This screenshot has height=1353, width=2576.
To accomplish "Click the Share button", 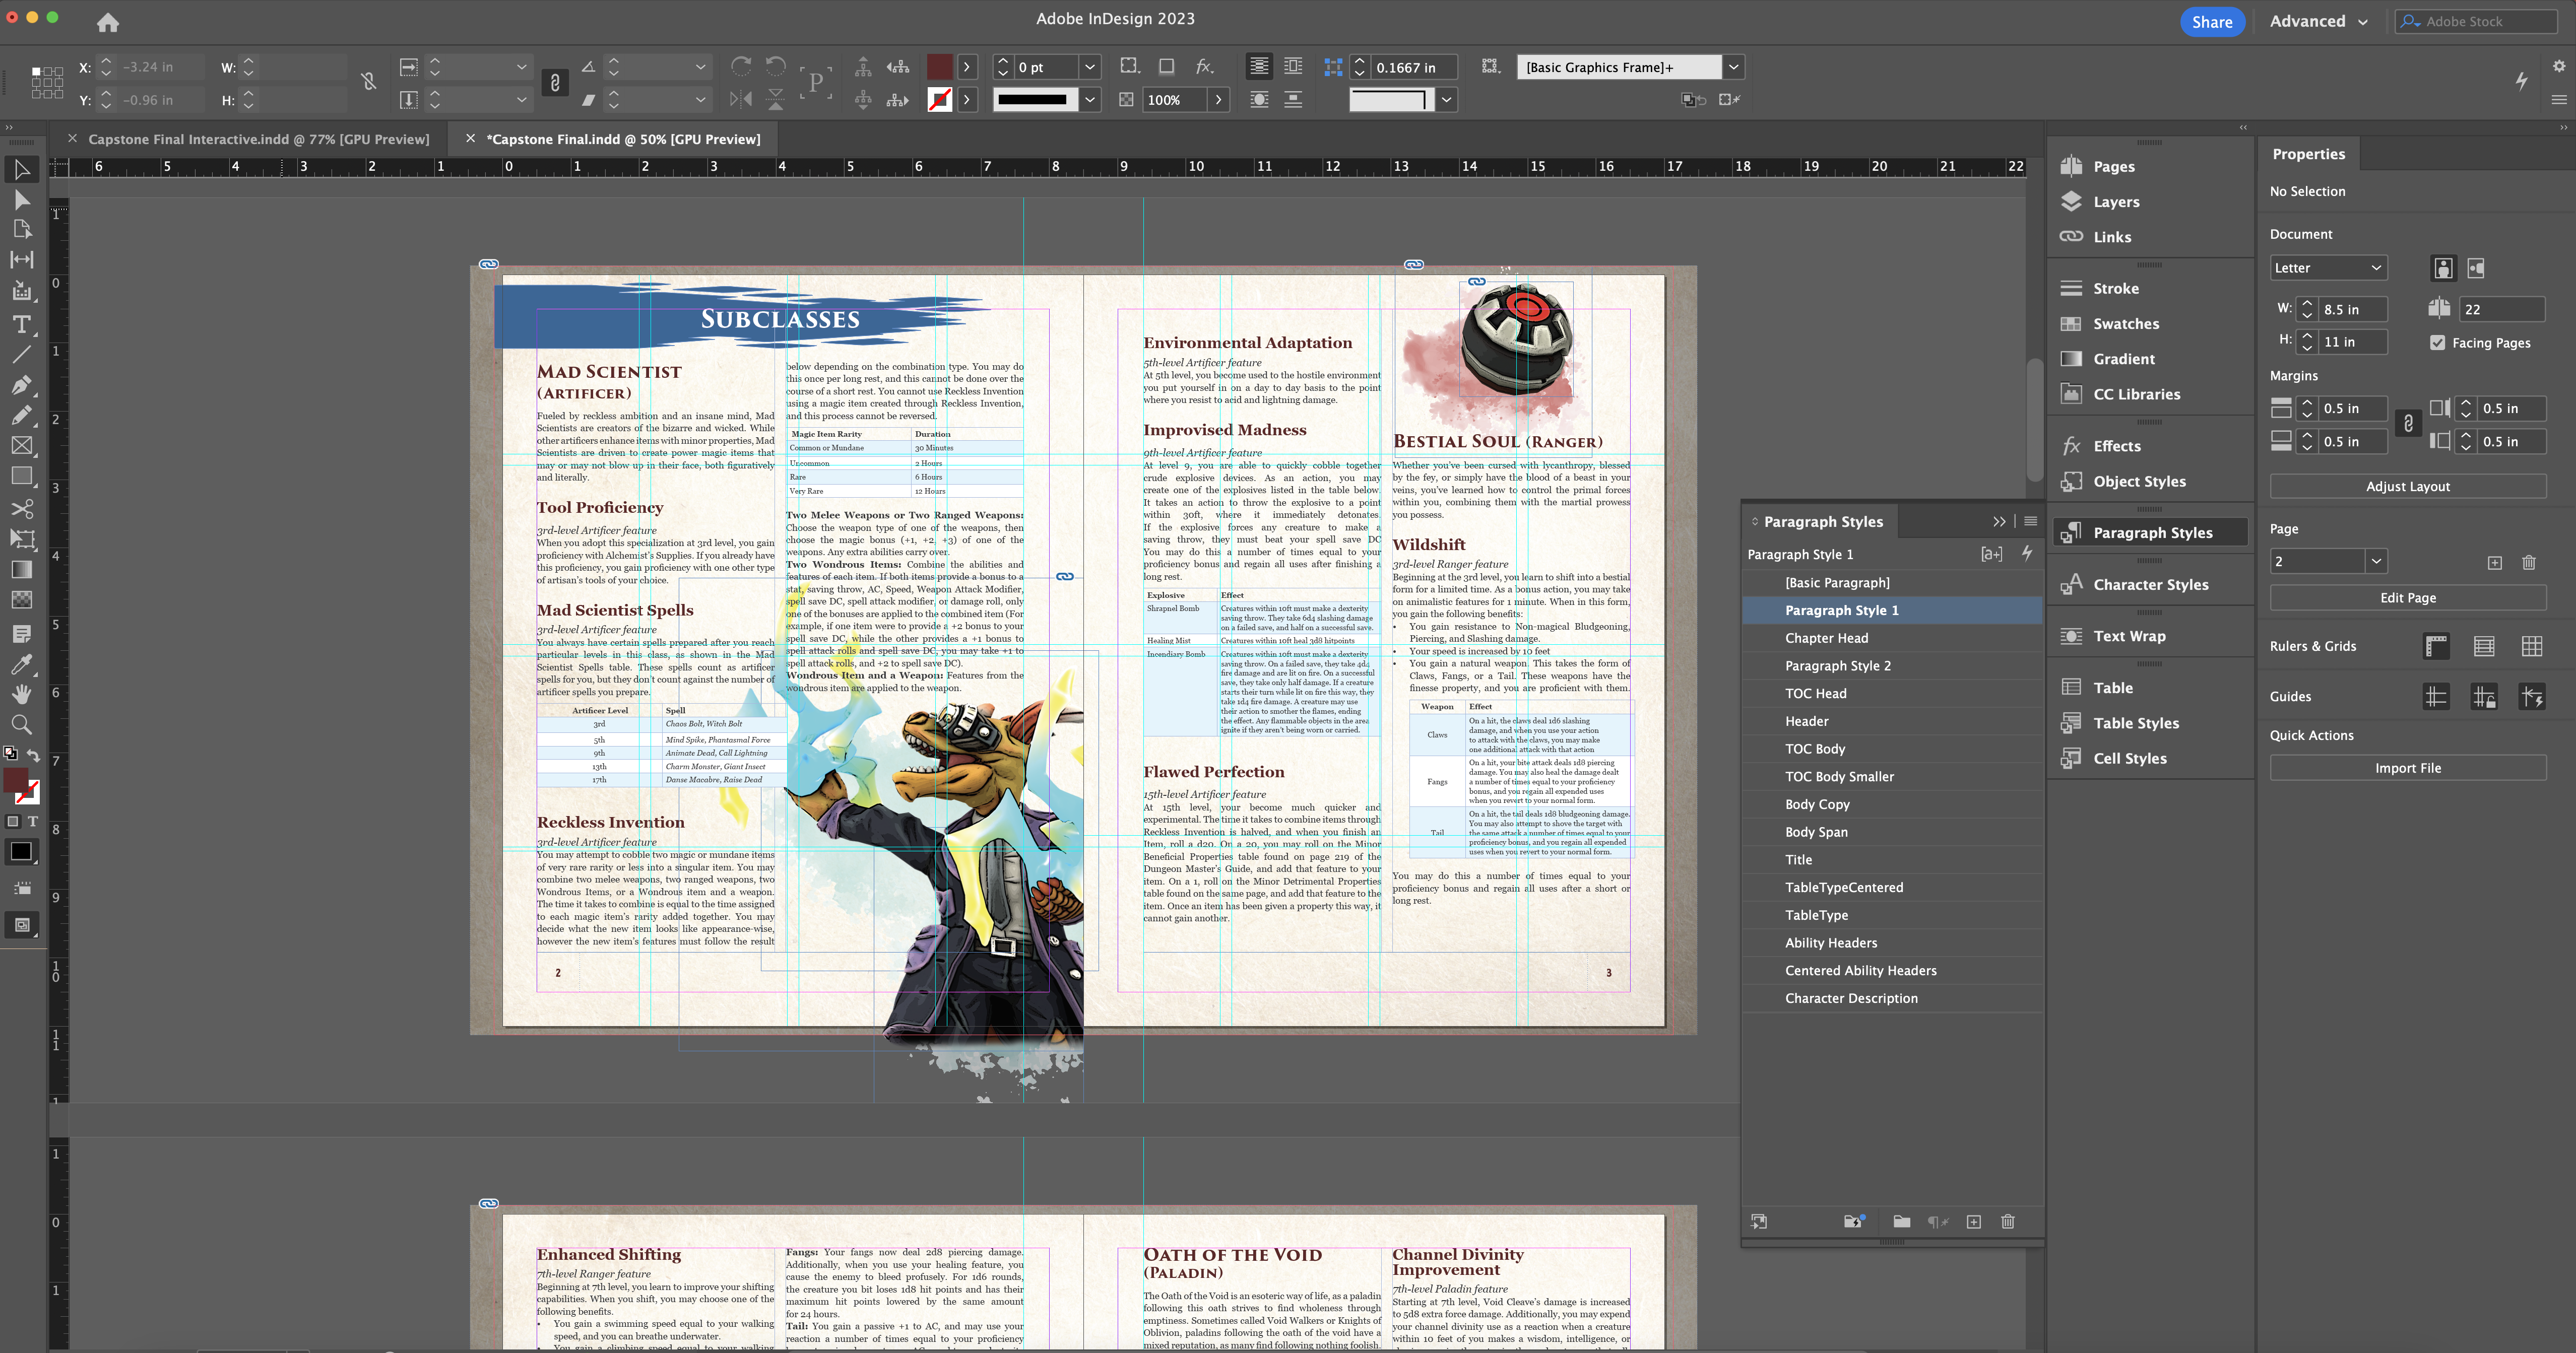I will [2212, 22].
